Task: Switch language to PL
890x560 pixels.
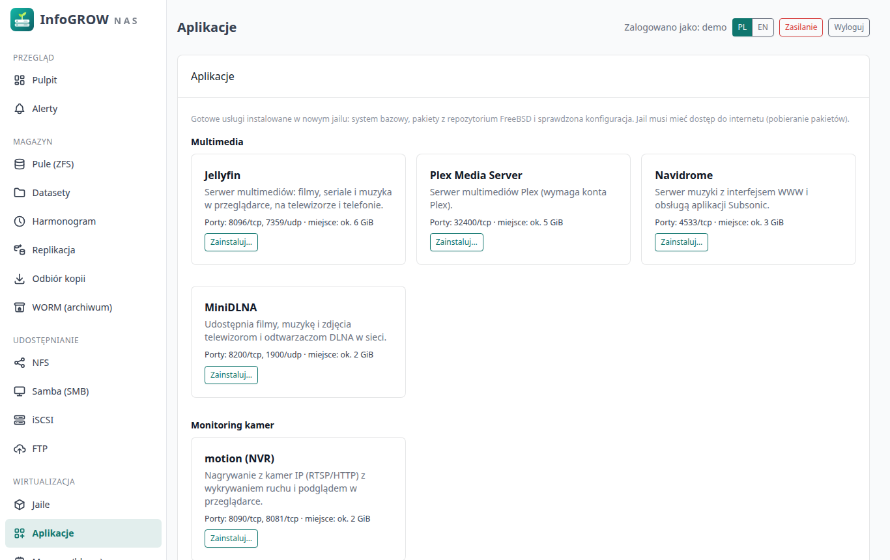Action: tap(742, 27)
